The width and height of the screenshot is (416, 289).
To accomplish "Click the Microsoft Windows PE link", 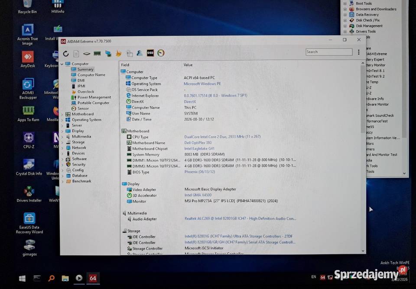I will point(202,83).
